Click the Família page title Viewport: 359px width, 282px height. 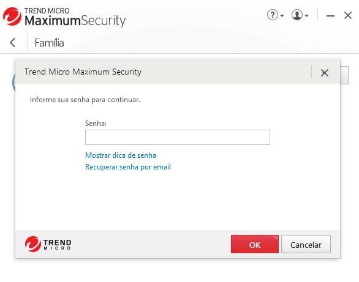(x=49, y=43)
